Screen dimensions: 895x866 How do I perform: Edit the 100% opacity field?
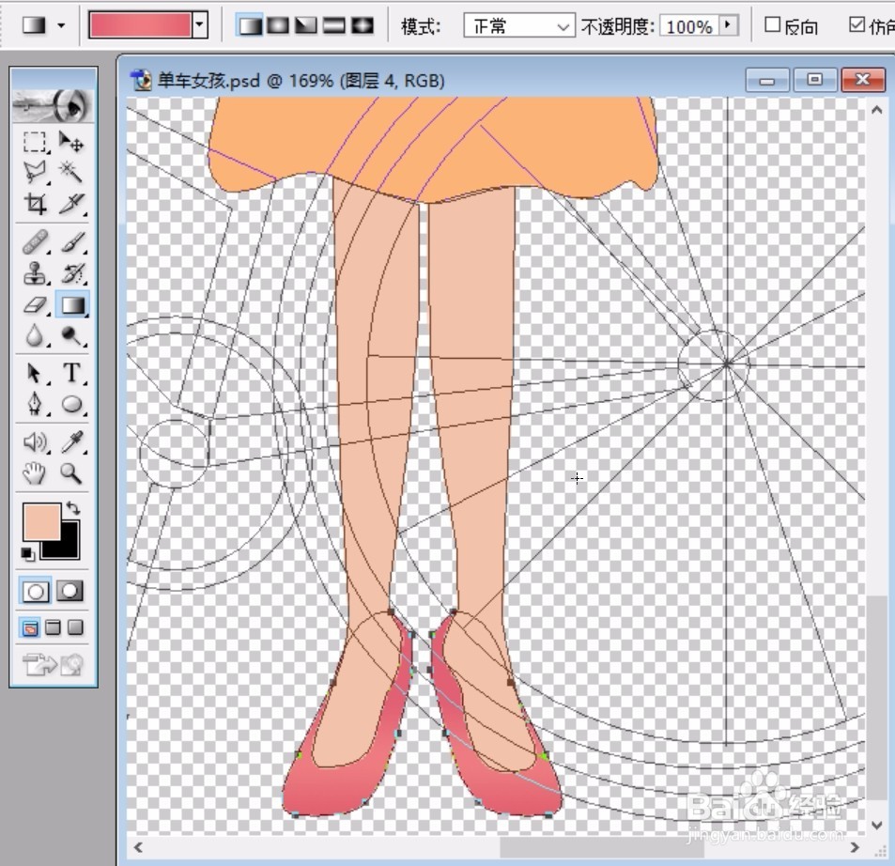click(x=689, y=25)
